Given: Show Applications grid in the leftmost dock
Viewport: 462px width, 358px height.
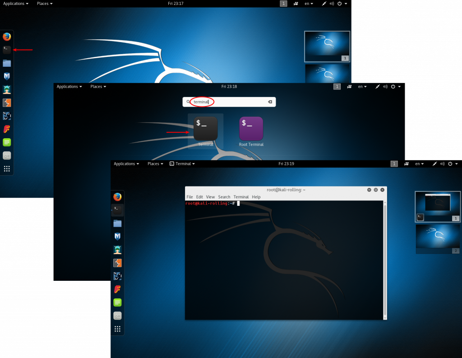Looking at the screenshot, I should click(7, 169).
